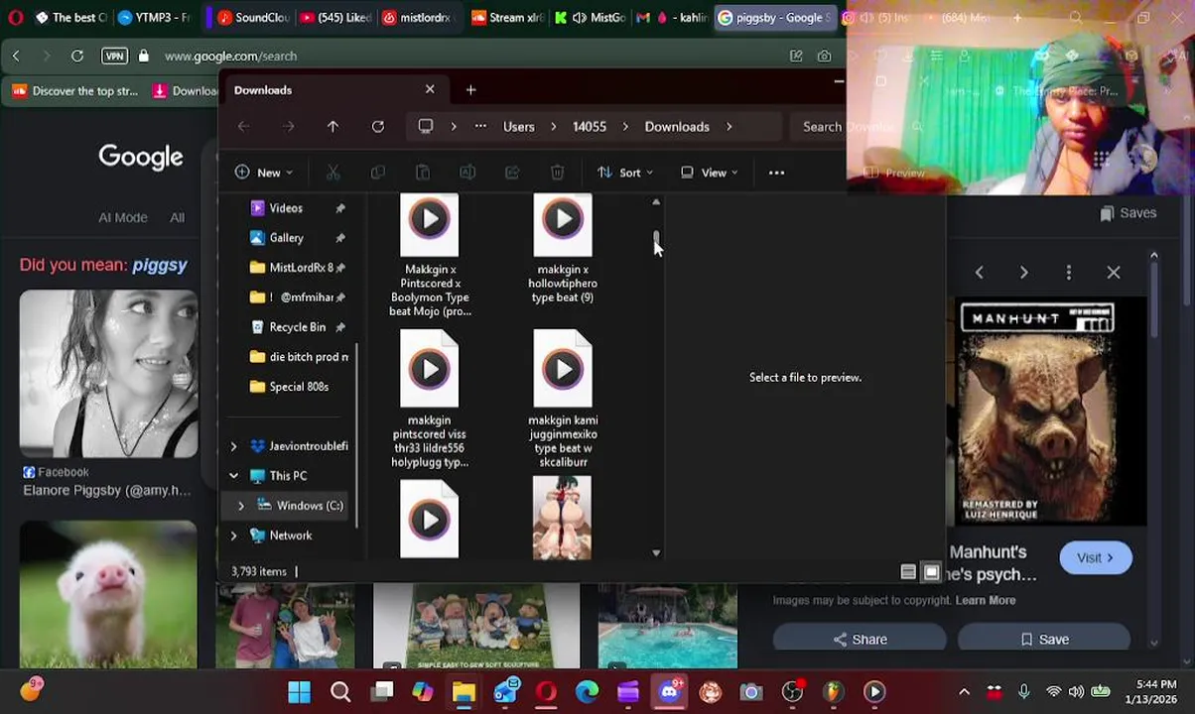
Task: Switch to large thumbnails view icon in status bar
Action: (x=931, y=572)
